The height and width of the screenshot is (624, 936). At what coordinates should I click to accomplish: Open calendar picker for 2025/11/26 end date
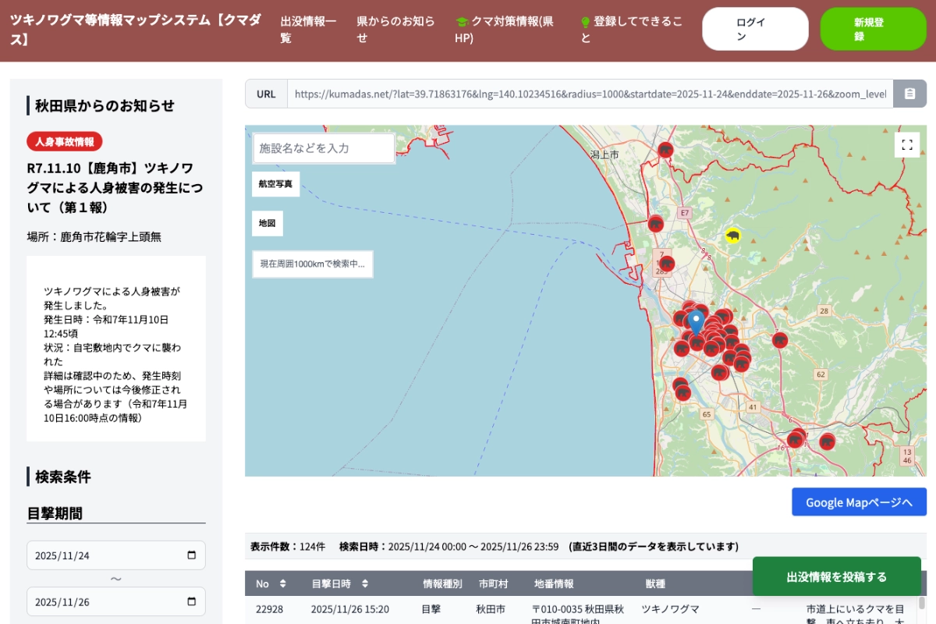pos(192,601)
